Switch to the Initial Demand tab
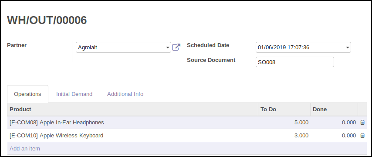This screenshot has width=372, height=157. click(74, 94)
